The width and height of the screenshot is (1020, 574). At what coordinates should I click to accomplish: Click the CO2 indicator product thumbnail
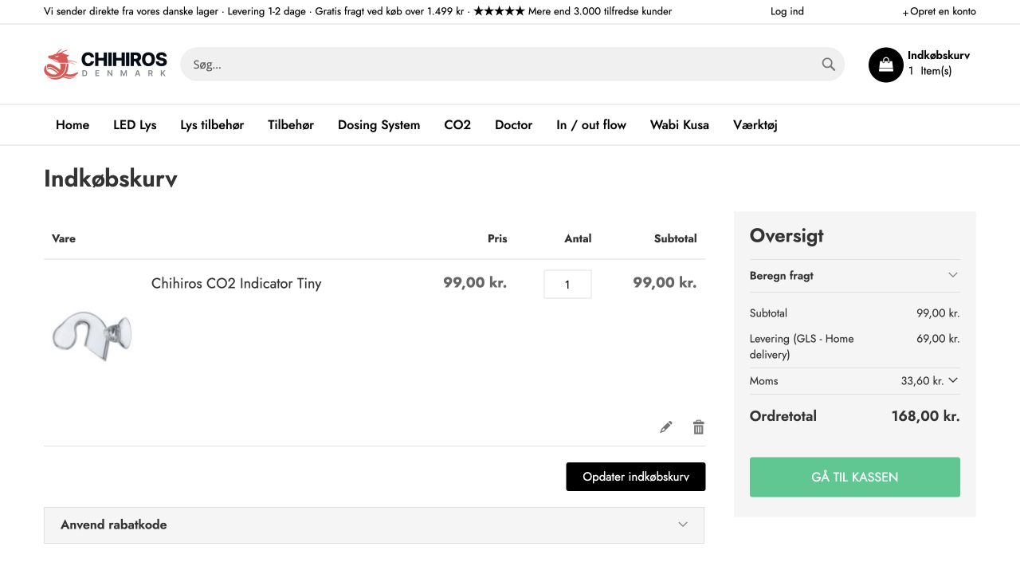(x=92, y=335)
